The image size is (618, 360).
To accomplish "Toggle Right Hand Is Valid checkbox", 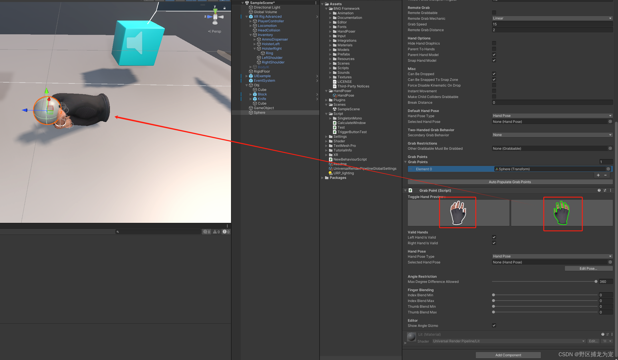I will click(x=494, y=243).
